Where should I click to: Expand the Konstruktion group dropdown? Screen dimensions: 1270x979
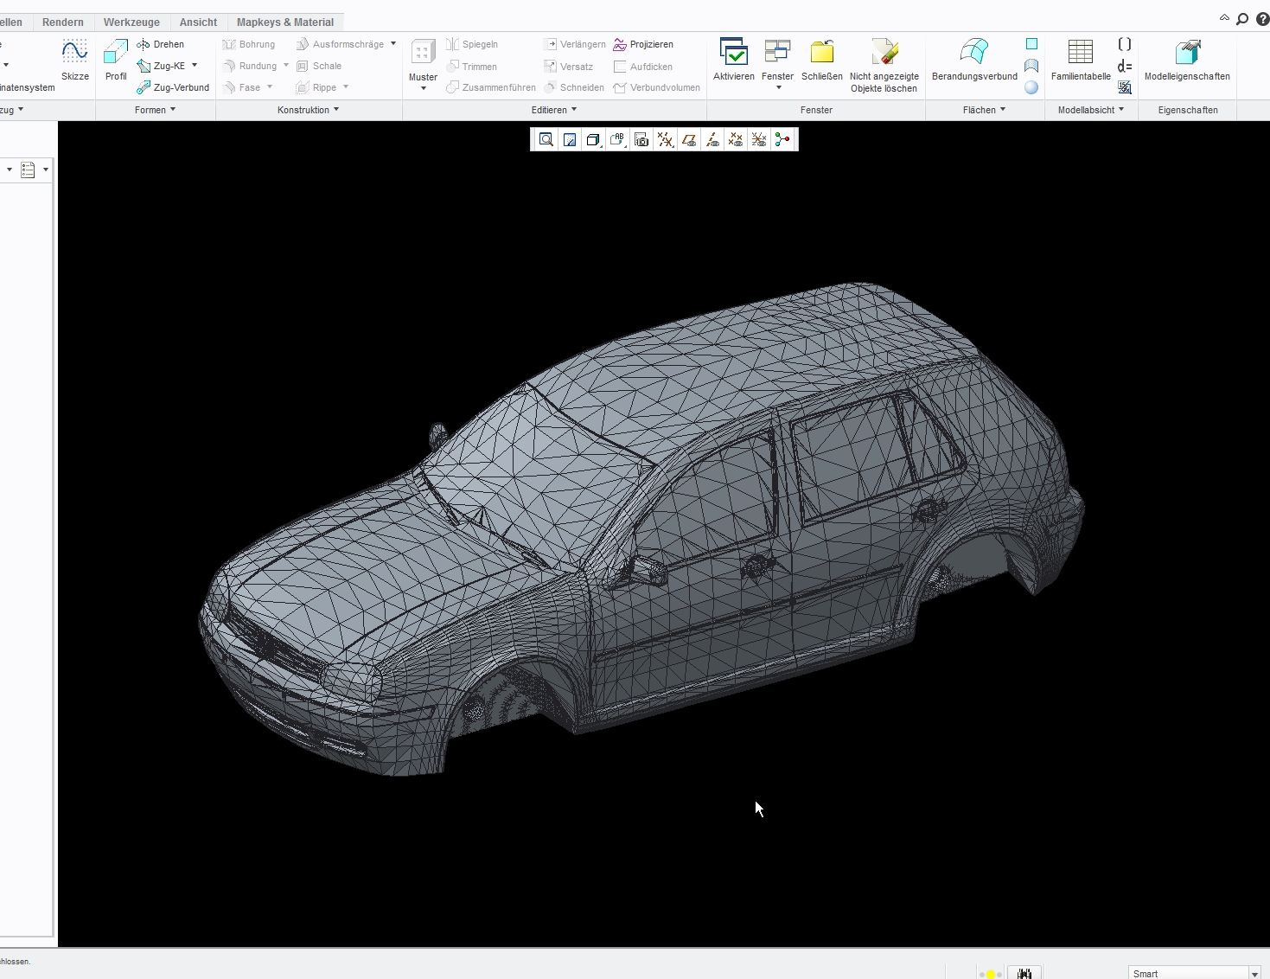click(308, 110)
